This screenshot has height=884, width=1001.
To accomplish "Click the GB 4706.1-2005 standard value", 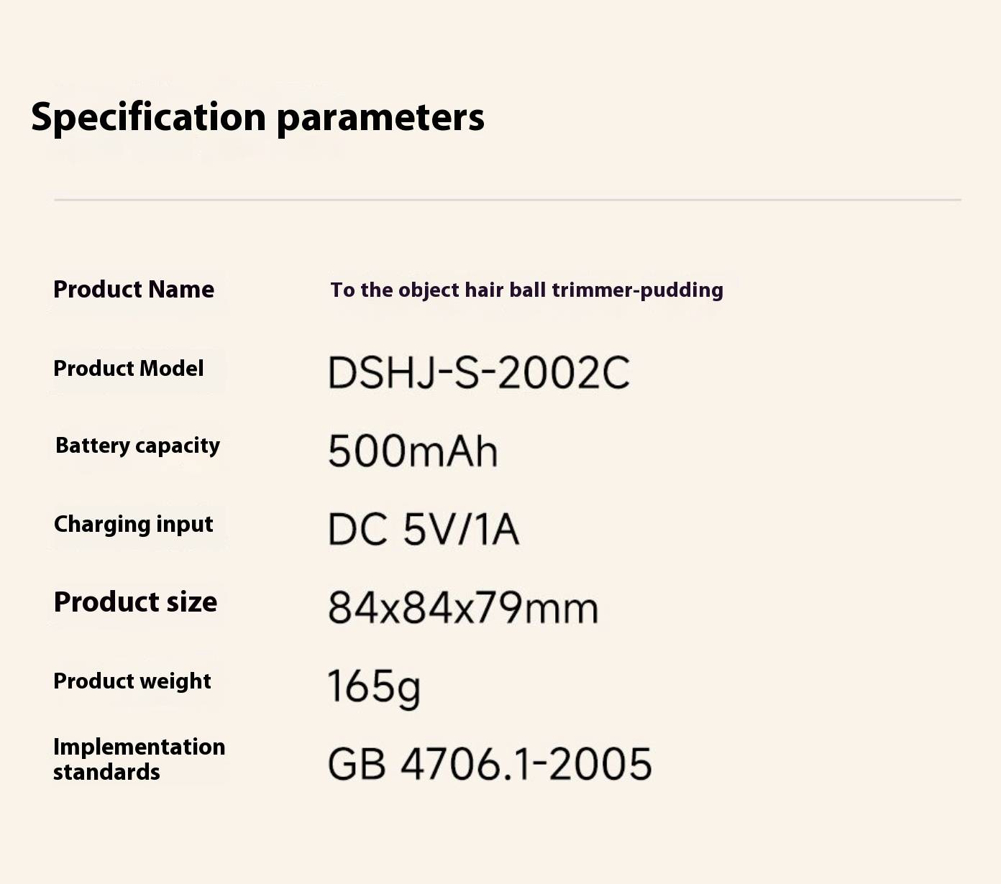I will coord(490,764).
